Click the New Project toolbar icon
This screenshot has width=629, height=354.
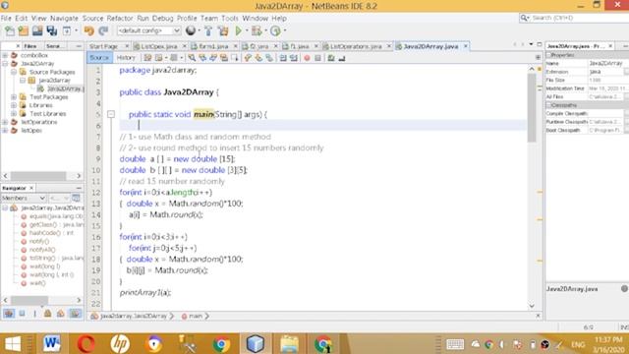(x=24, y=30)
